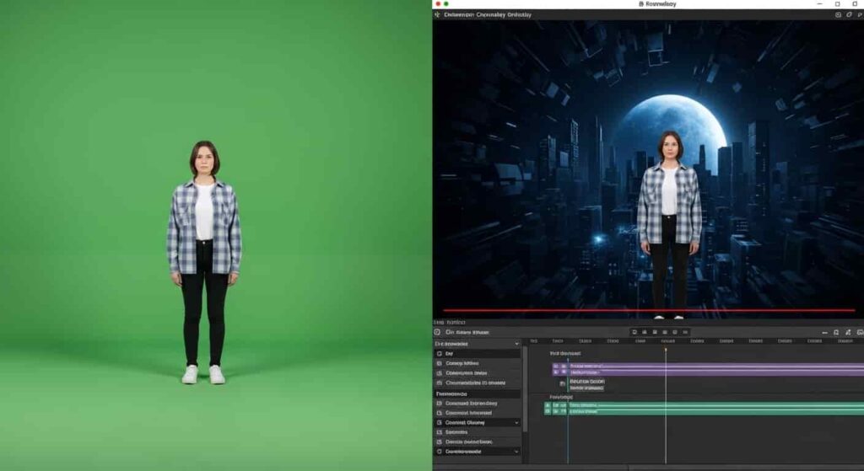Expand the chevron on the 'Cosnmist Olusiney' row
864x471 pixels.
click(x=516, y=423)
